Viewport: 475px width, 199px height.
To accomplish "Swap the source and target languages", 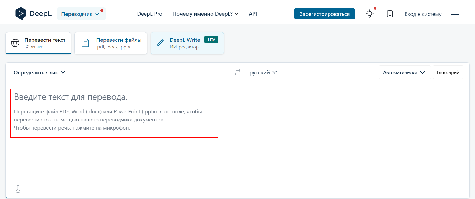I will pos(237,72).
